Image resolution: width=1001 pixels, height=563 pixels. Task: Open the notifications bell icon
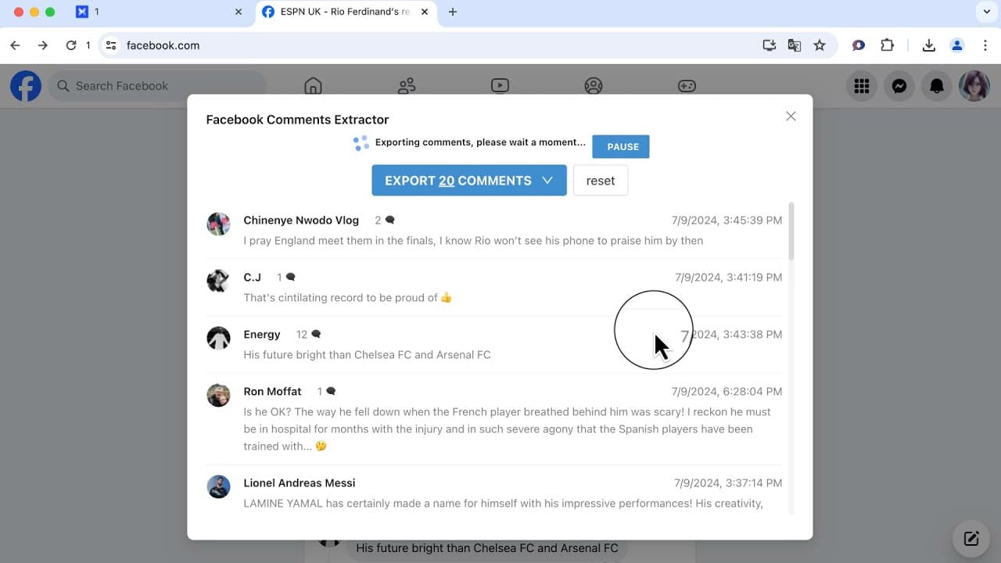click(937, 86)
